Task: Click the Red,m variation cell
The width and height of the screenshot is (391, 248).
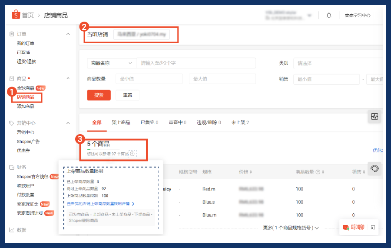Action: tap(209, 189)
